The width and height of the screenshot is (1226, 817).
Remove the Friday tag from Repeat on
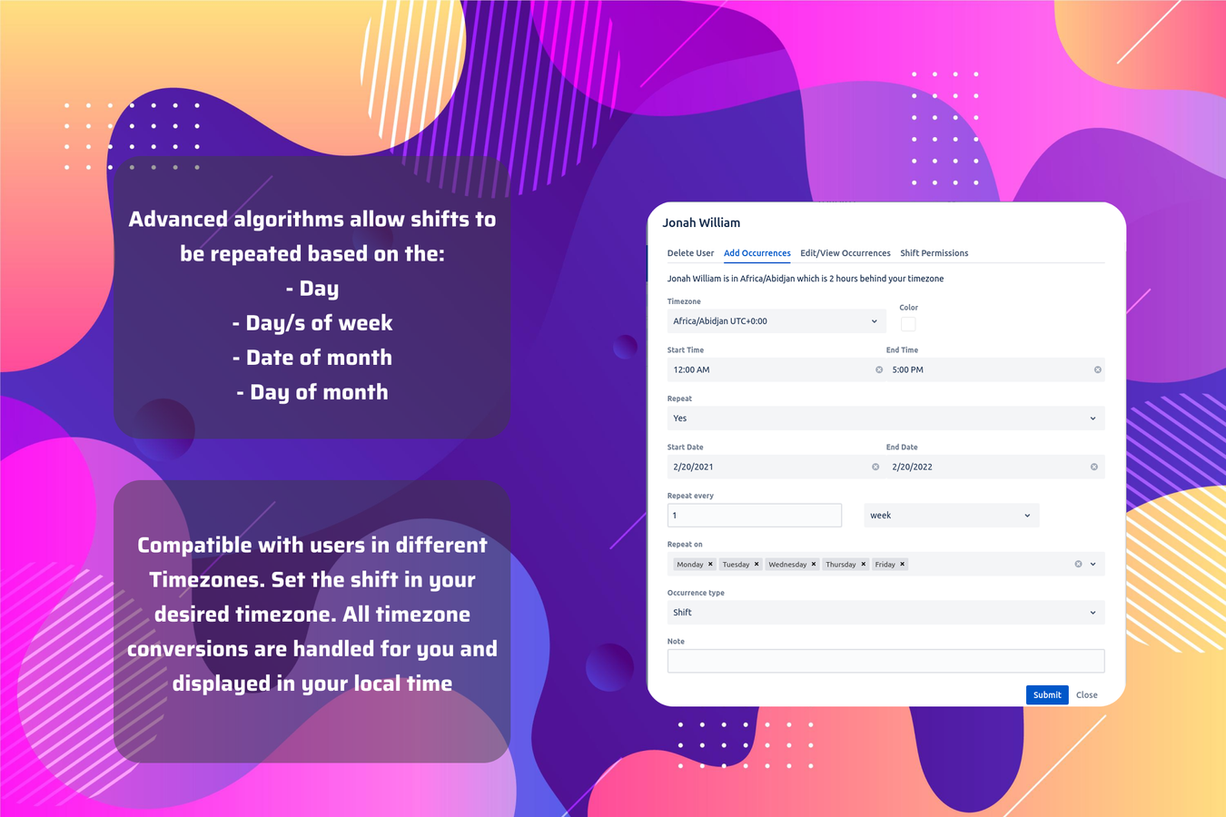coord(902,564)
